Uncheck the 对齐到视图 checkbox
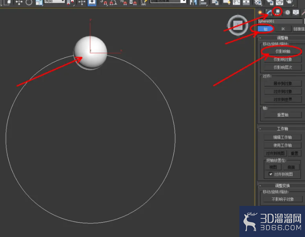This screenshot has height=237, width=305. (x=270, y=174)
